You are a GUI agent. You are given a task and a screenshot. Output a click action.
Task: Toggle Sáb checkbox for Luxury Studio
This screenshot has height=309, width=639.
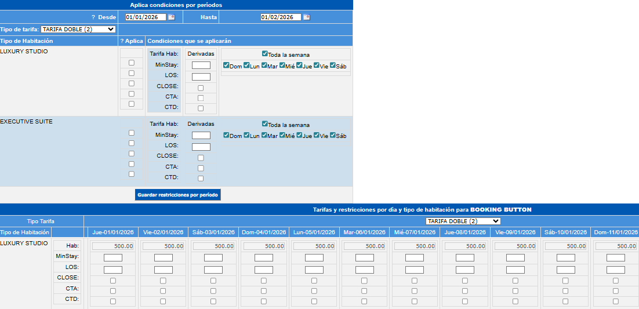333,66
